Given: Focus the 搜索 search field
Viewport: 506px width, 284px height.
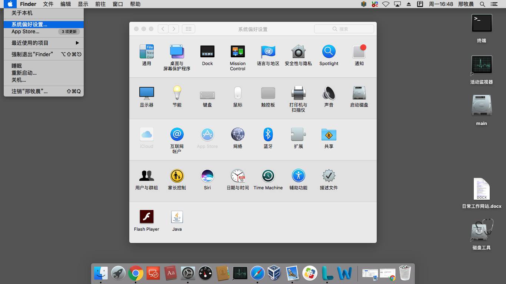Looking at the screenshot, I should pyautogui.click(x=344, y=29).
